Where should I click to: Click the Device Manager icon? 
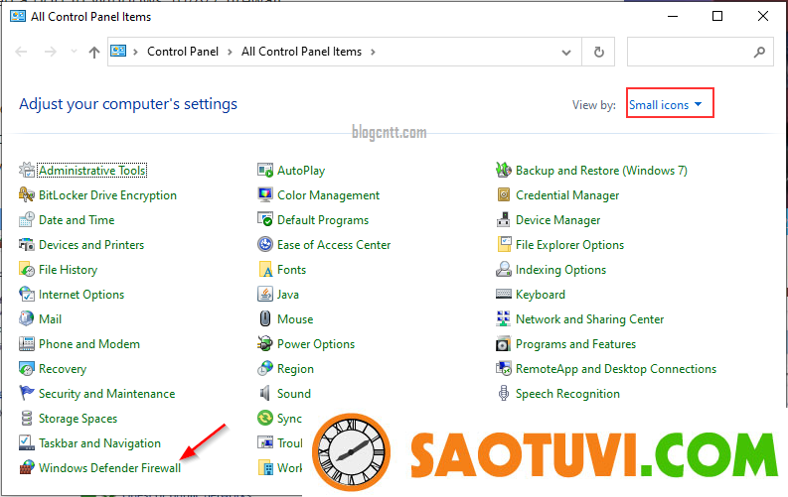pos(504,219)
